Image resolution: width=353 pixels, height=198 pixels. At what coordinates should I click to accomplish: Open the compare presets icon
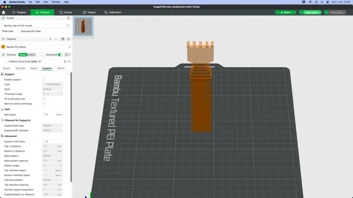coord(70,55)
